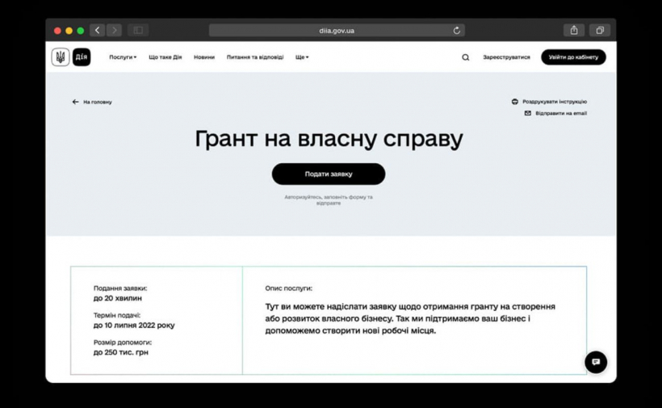662x408 pixels.
Task: Click the Ukrainian trident emblem logo
Action: point(61,57)
